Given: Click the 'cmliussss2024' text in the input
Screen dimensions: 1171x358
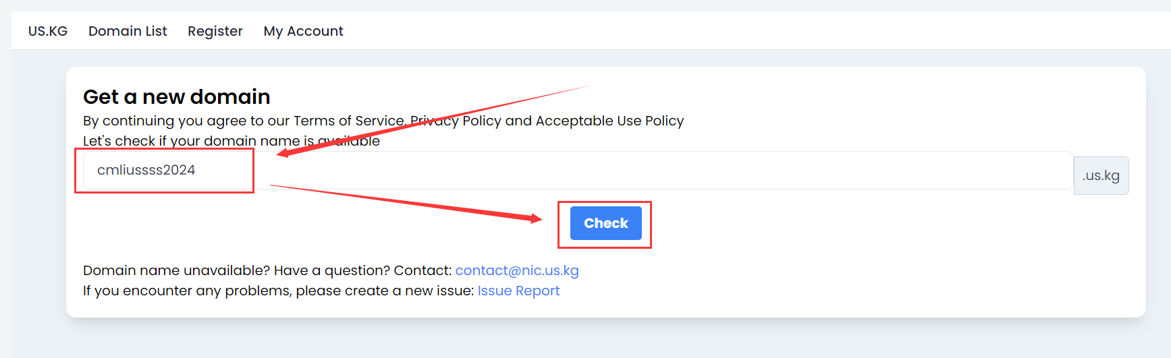Looking at the screenshot, I should (146, 170).
